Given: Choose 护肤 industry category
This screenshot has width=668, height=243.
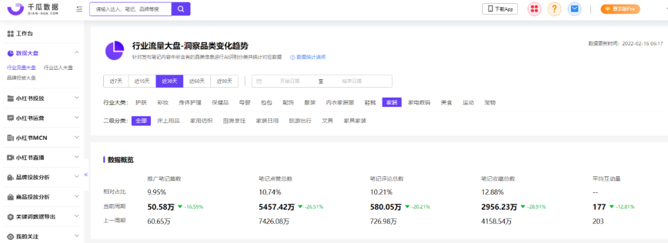Looking at the screenshot, I should (x=141, y=103).
